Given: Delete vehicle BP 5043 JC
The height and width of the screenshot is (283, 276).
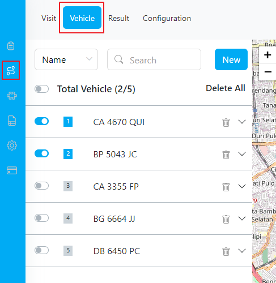Looking at the screenshot, I should (x=226, y=155).
